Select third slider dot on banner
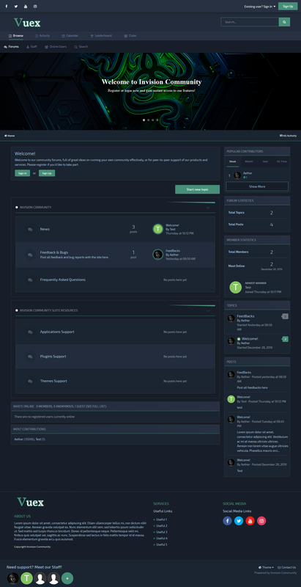This screenshot has width=301, height=587. click(x=153, y=120)
